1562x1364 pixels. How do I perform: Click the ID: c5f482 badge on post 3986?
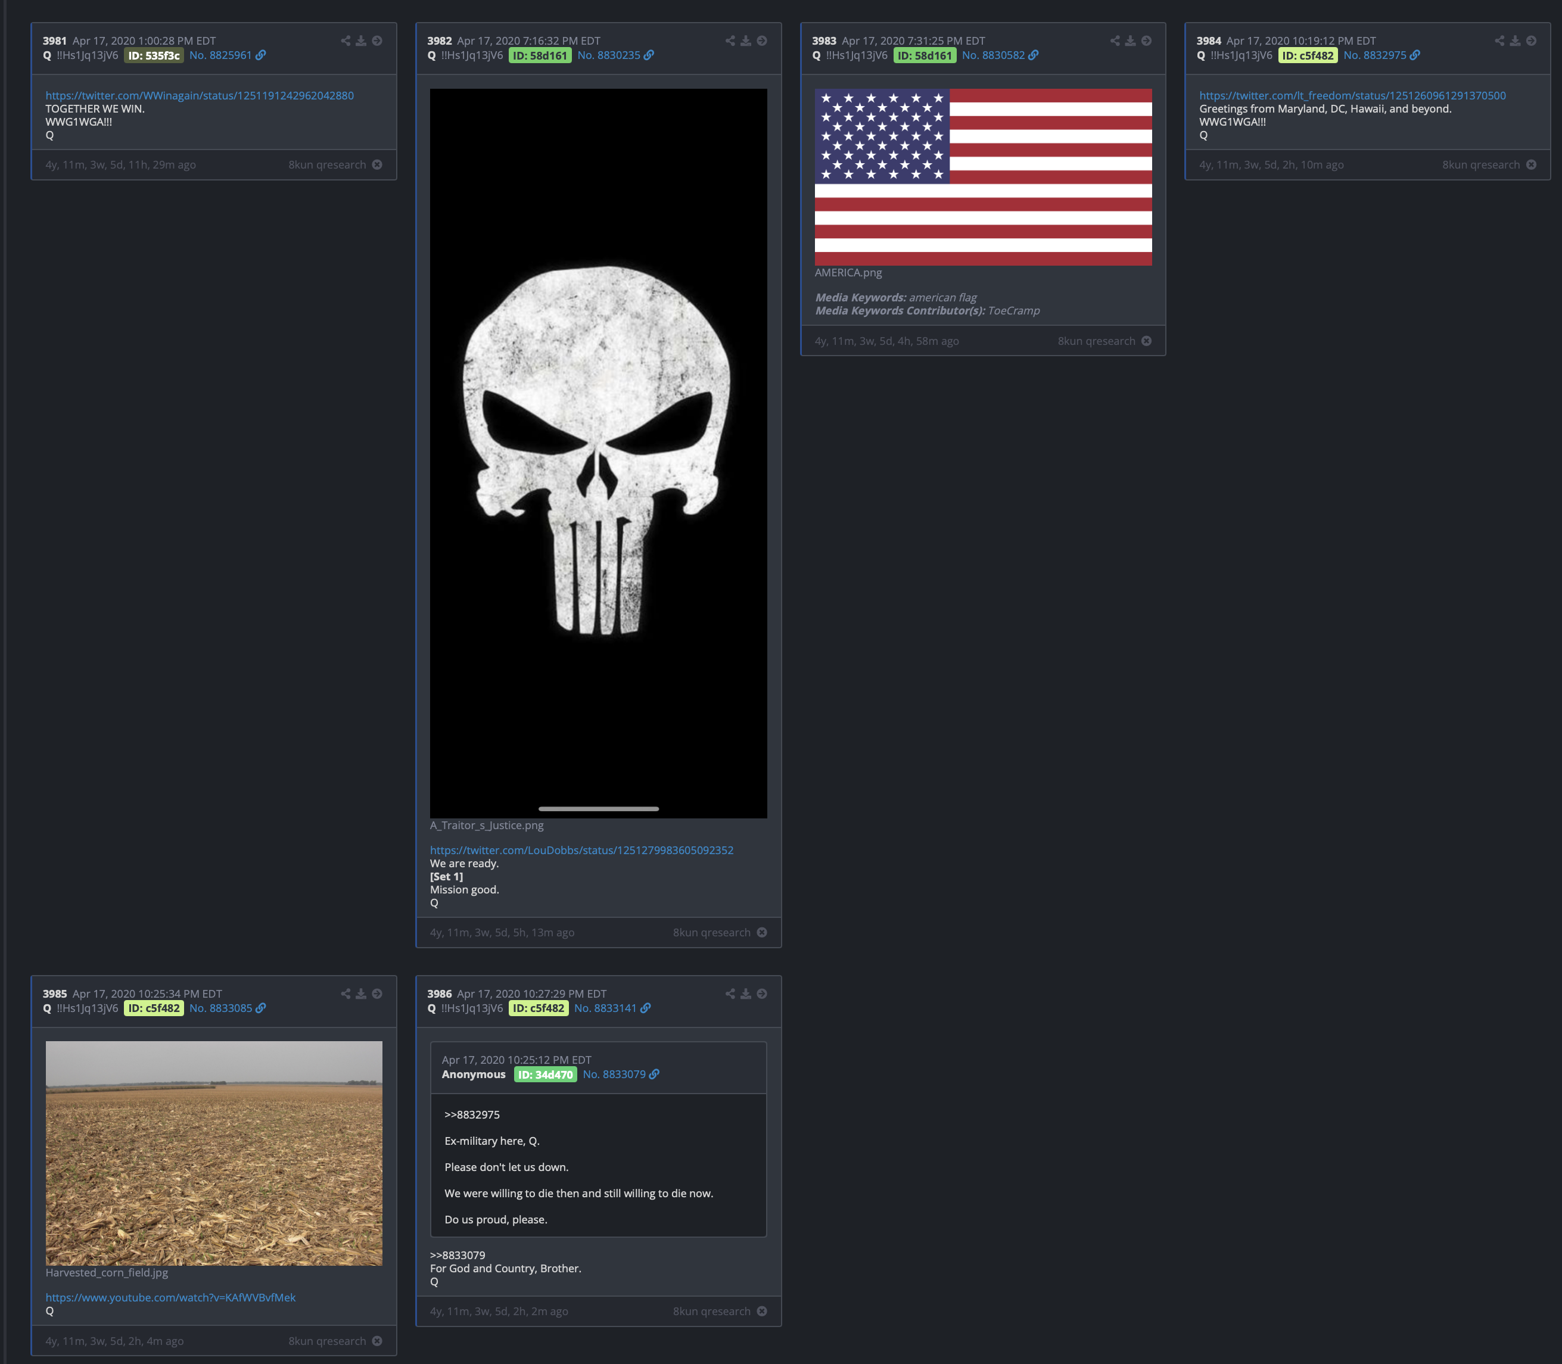[539, 1008]
